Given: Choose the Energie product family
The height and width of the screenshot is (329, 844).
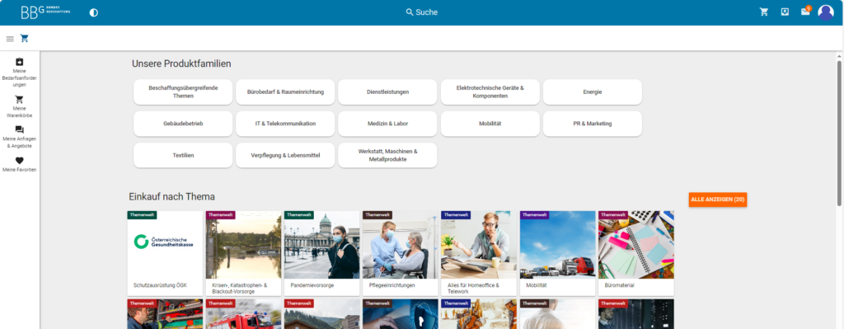Looking at the screenshot, I should pyautogui.click(x=592, y=92).
